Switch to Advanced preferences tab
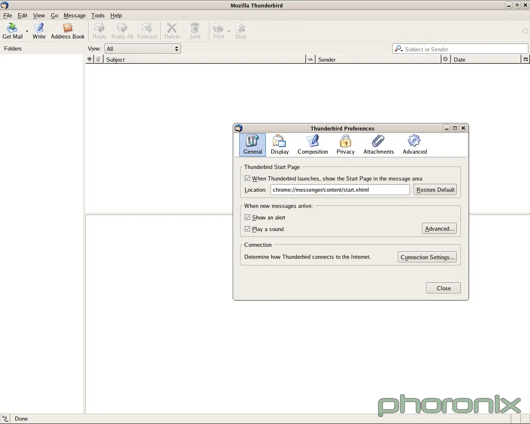The image size is (530, 424). (x=414, y=145)
